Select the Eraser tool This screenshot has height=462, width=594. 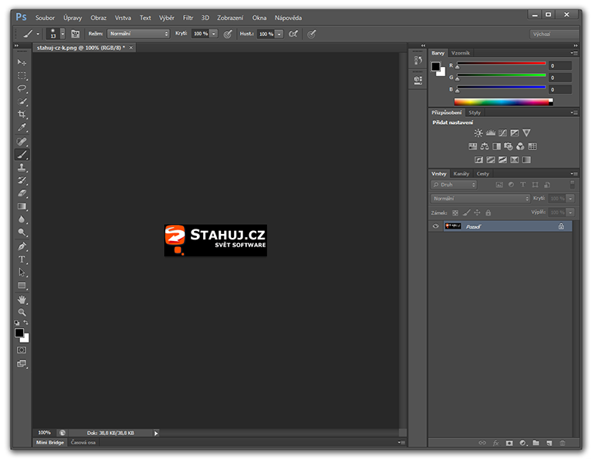tap(22, 193)
